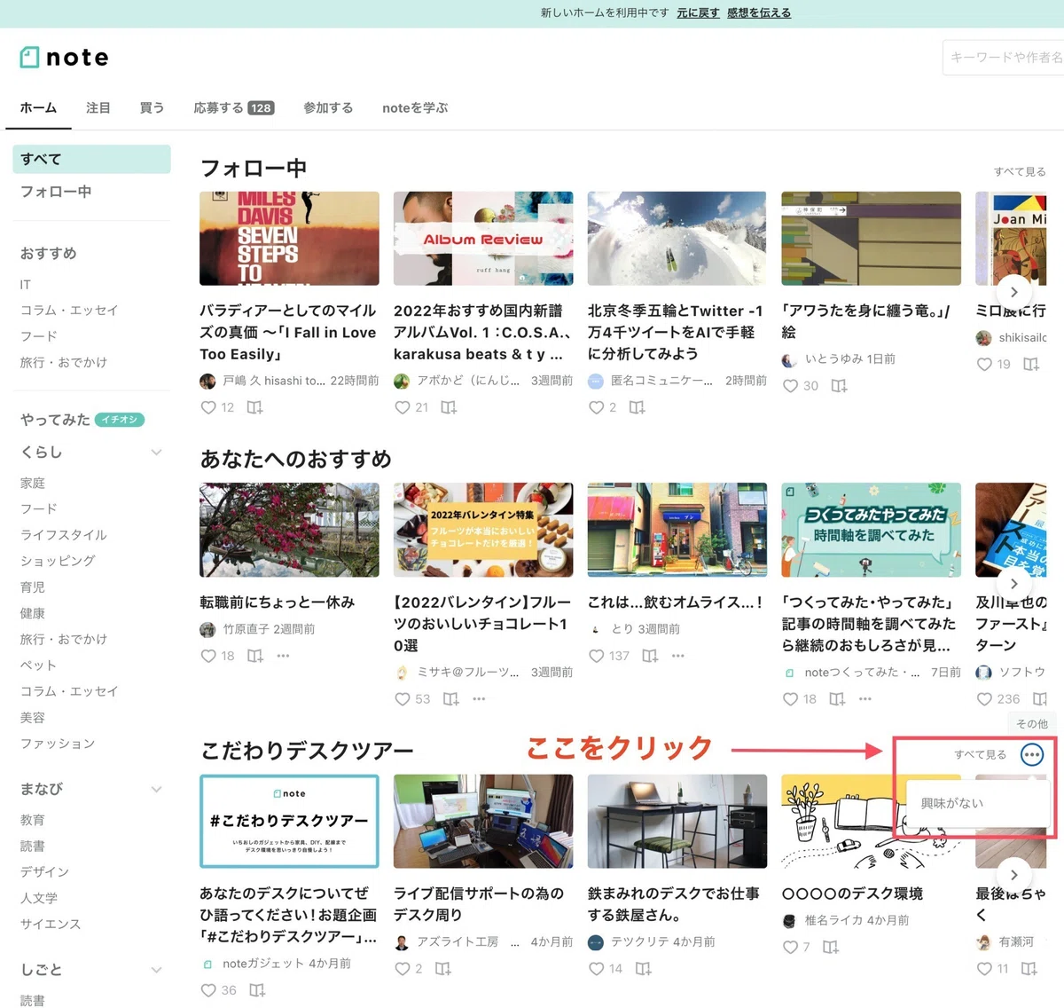Screen dimensions: 1064x1008
Task: Bookmark the アワうたを身に纏う竜 article
Action: 839,386
